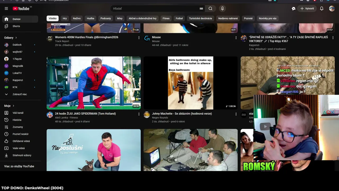339x191 pixels.
Task: Play the Spiderman costume video thumbnail
Action: (94, 83)
